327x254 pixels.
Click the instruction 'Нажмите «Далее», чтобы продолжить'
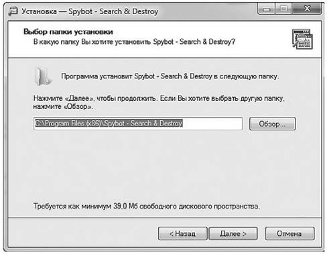click(94, 98)
